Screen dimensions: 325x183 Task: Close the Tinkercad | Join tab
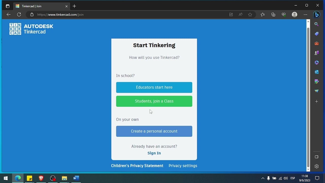pos(67,6)
